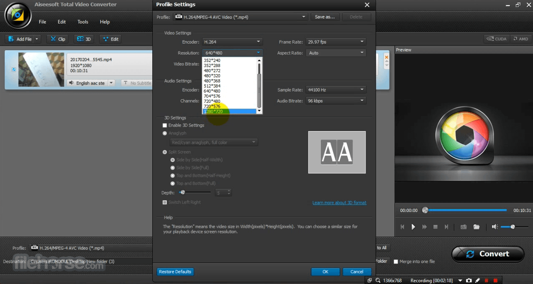This screenshot has height=284, width=533.
Task: Open Learn more about 3D format link
Action: click(339, 203)
